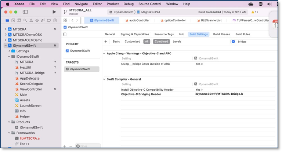
Task: Select the ViewController file
Action: [31, 89]
